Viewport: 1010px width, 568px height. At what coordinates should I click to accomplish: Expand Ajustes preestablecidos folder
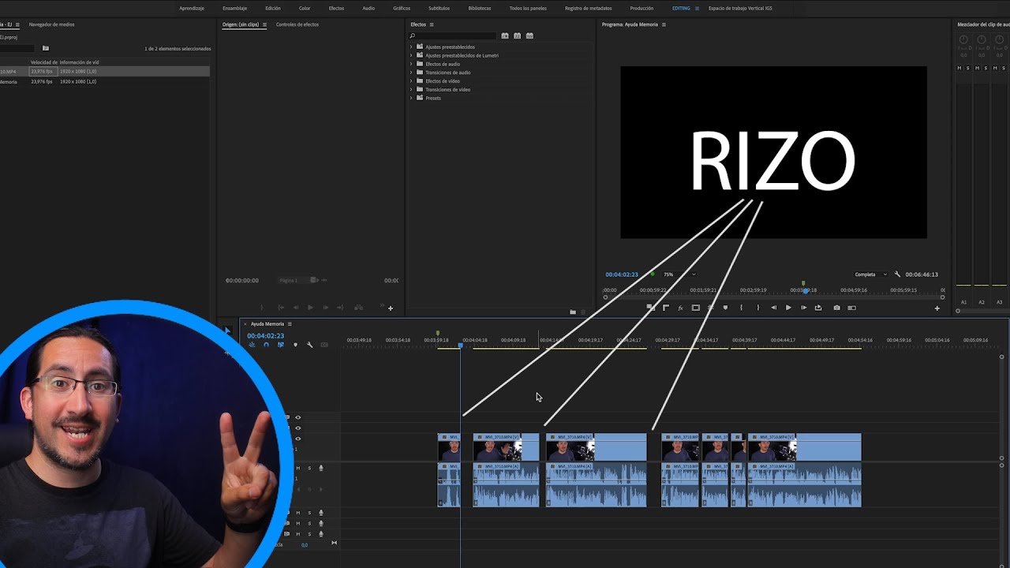[411, 47]
